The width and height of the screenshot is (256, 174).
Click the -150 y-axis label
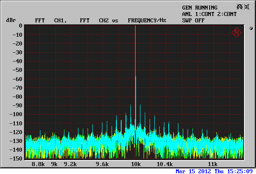pyautogui.click(x=16, y=158)
